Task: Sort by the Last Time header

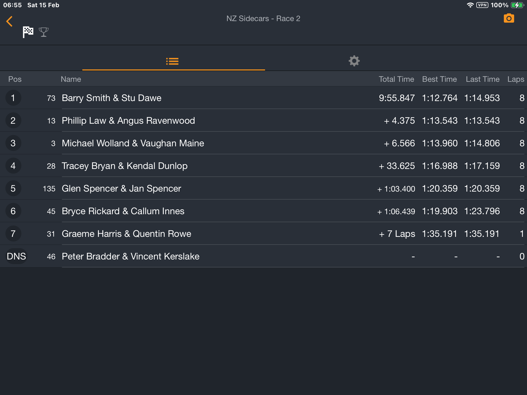Action: click(x=482, y=79)
